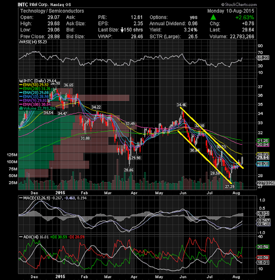The image size is (275, 280).
Task: Click the 34.22 price annotation
Action: pos(96,107)
